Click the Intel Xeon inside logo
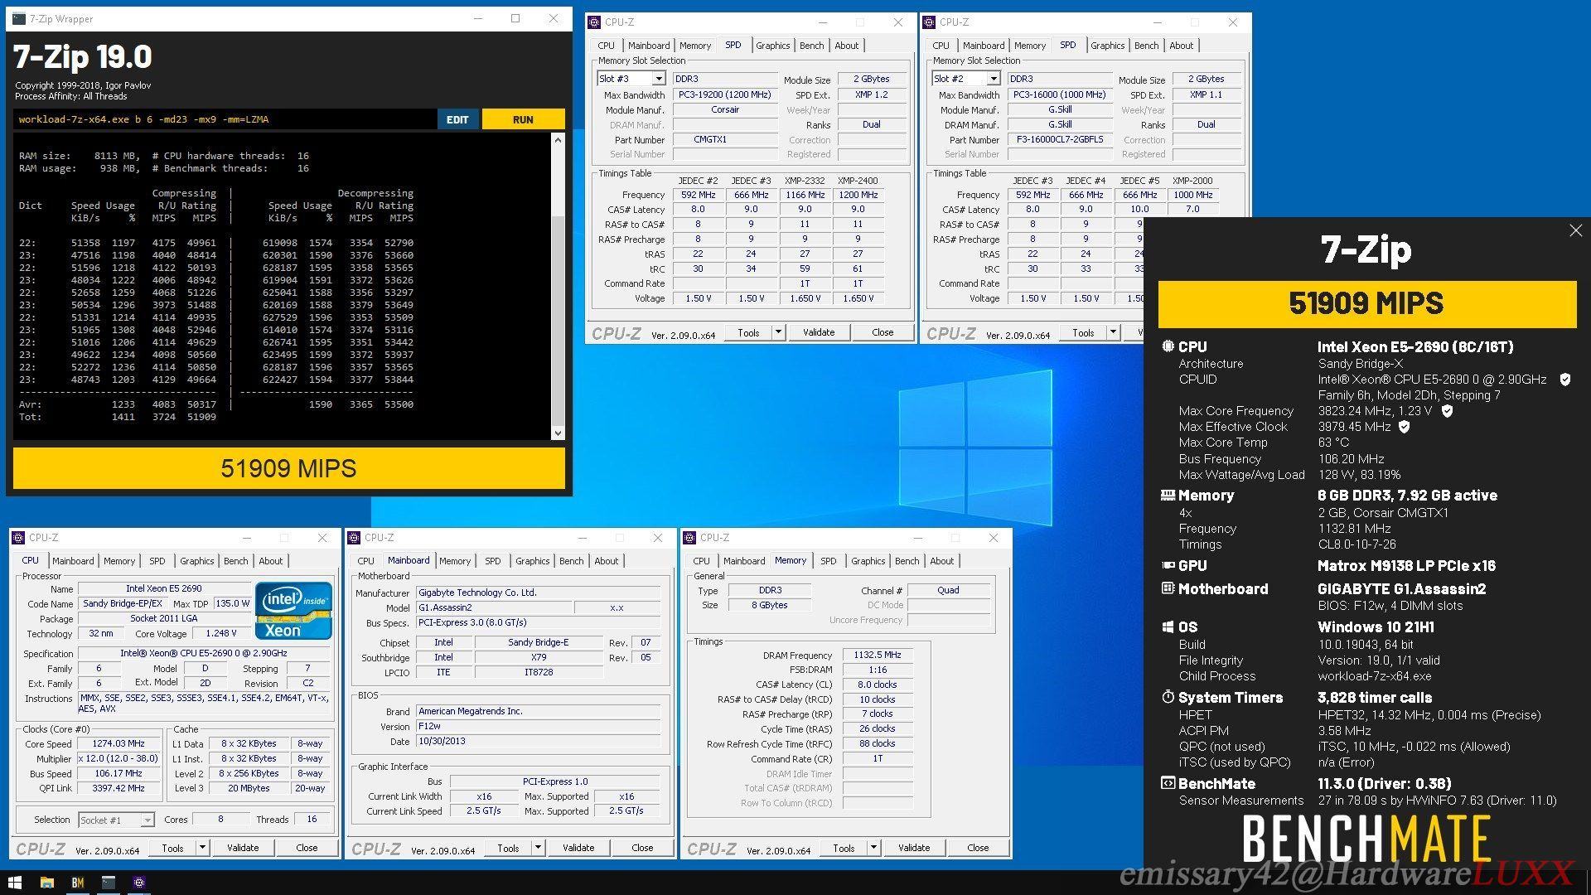This screenshot has height=895, width=1591. (x=293, y=611)
